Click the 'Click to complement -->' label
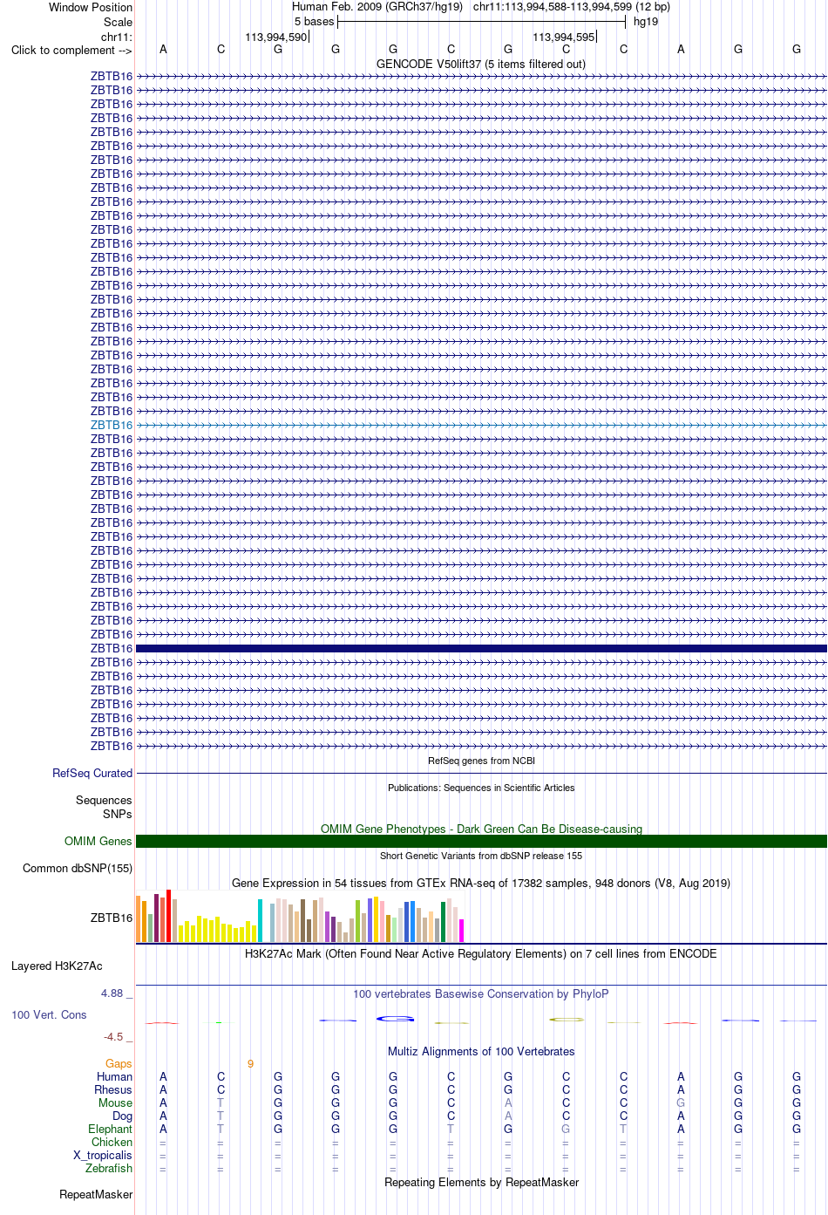Viewport: 828px width, 1215px height. [71, 50]
